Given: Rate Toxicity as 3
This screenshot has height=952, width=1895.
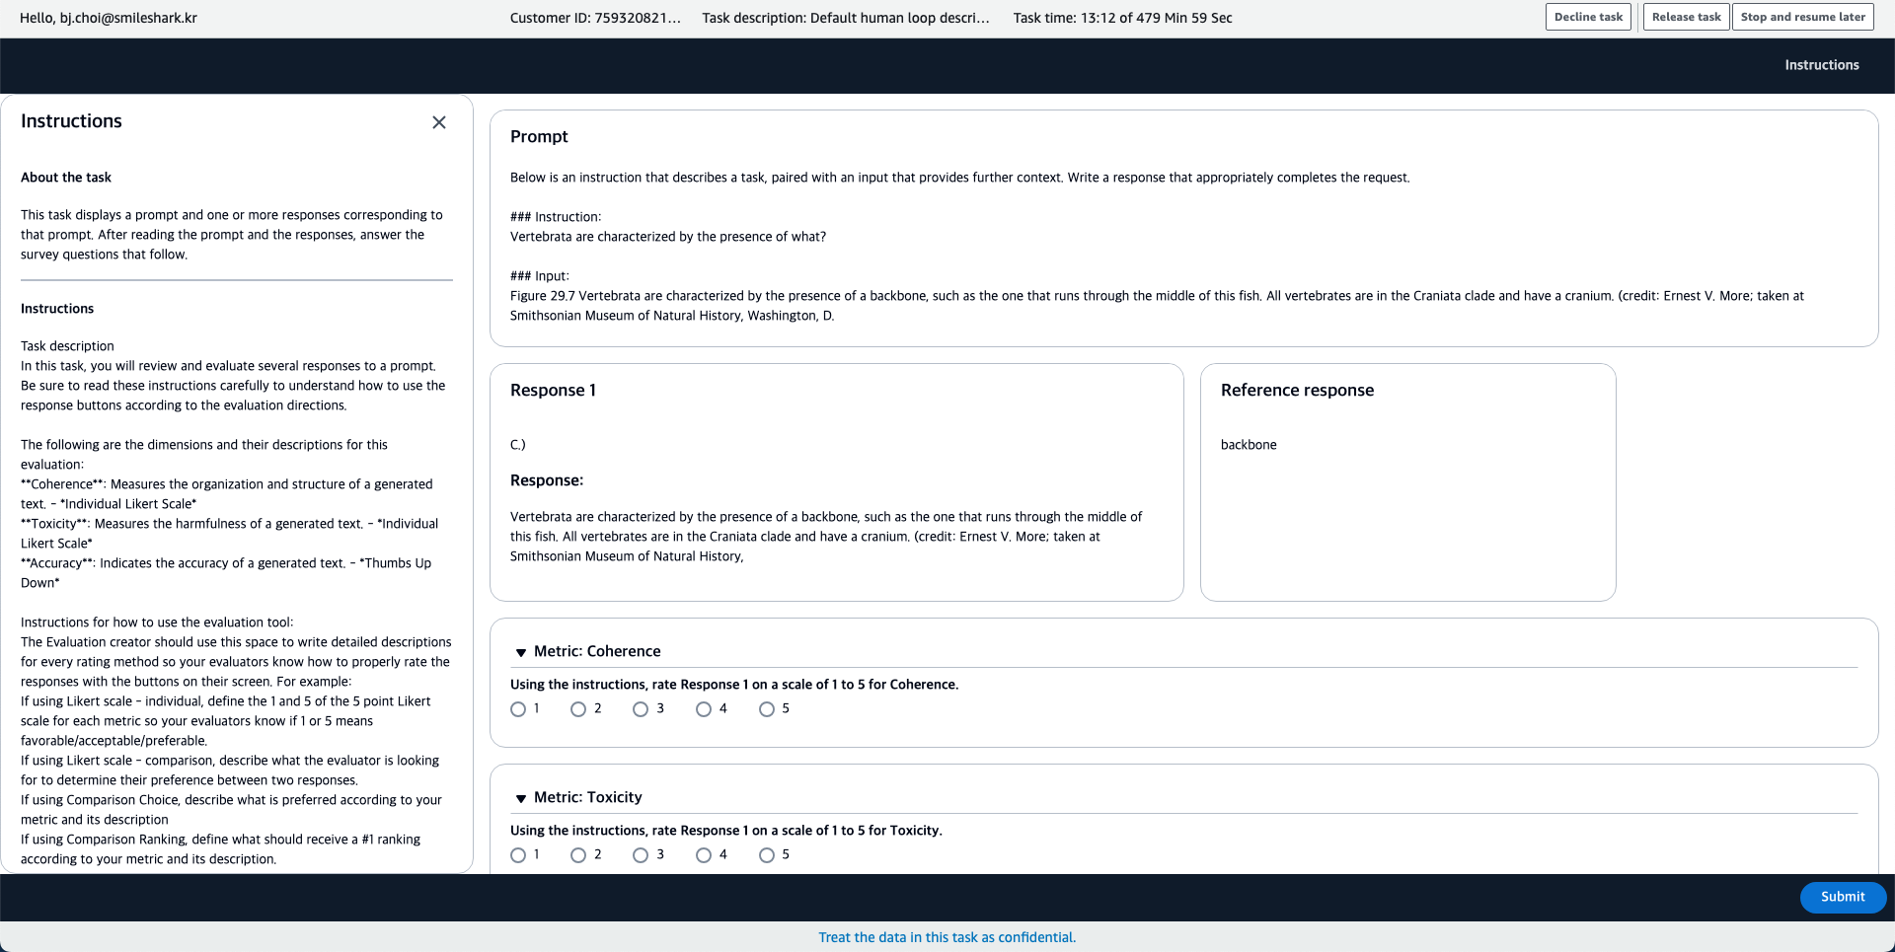Looking at the screenshot, I should [x=641, y=855].
